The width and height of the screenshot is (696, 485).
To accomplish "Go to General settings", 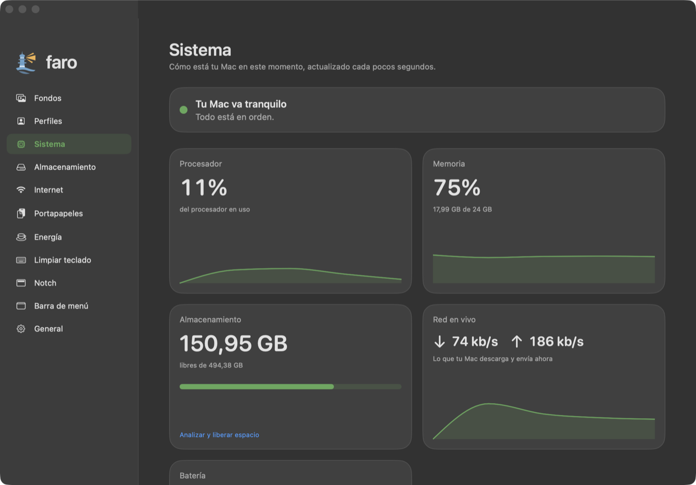I will 69,329.
